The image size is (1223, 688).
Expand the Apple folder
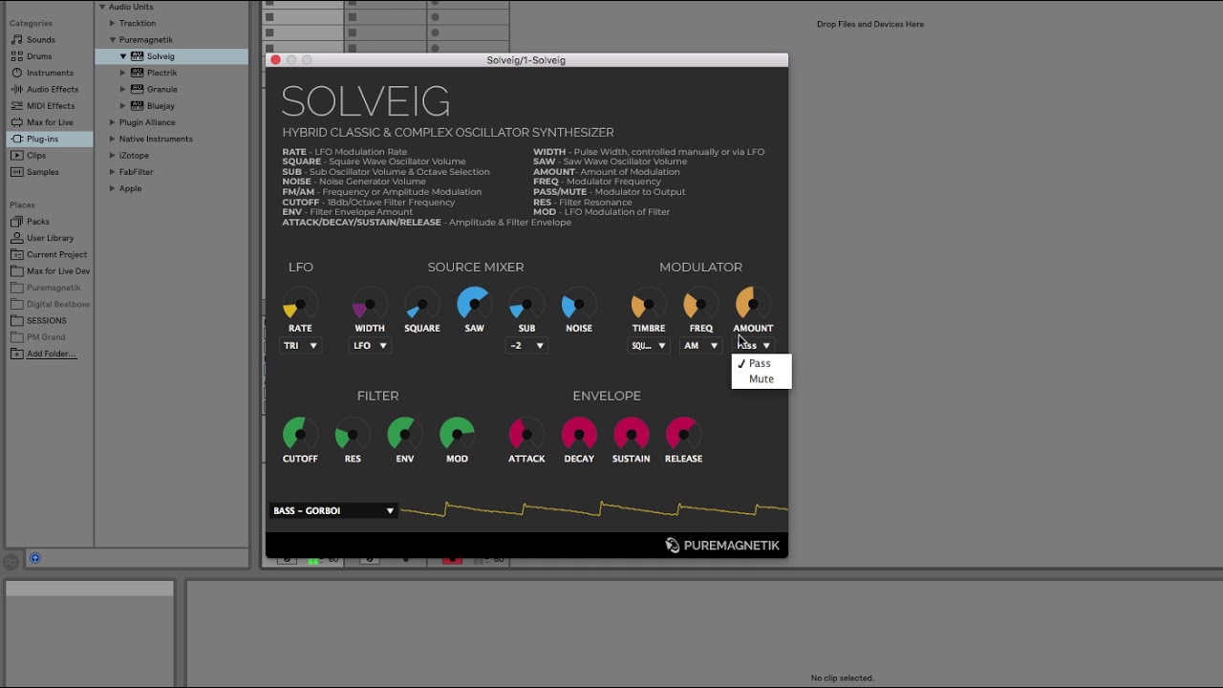click(112, 188)
